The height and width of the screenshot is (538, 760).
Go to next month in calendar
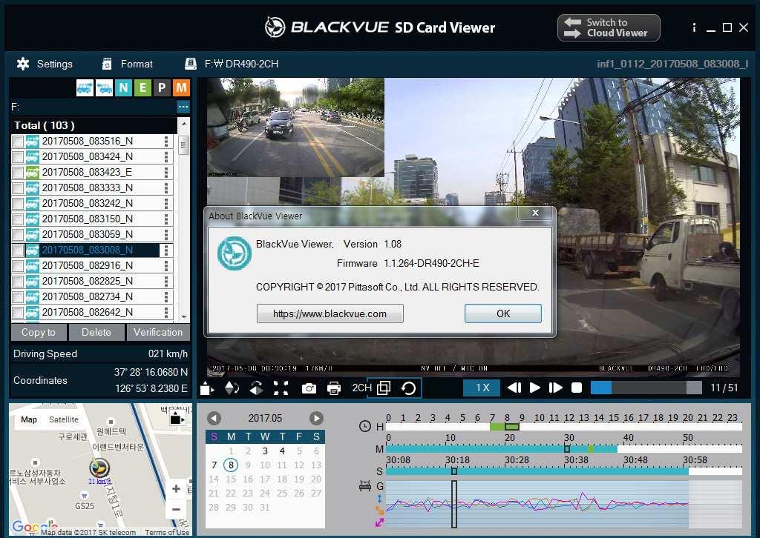[x=316, y=419]
